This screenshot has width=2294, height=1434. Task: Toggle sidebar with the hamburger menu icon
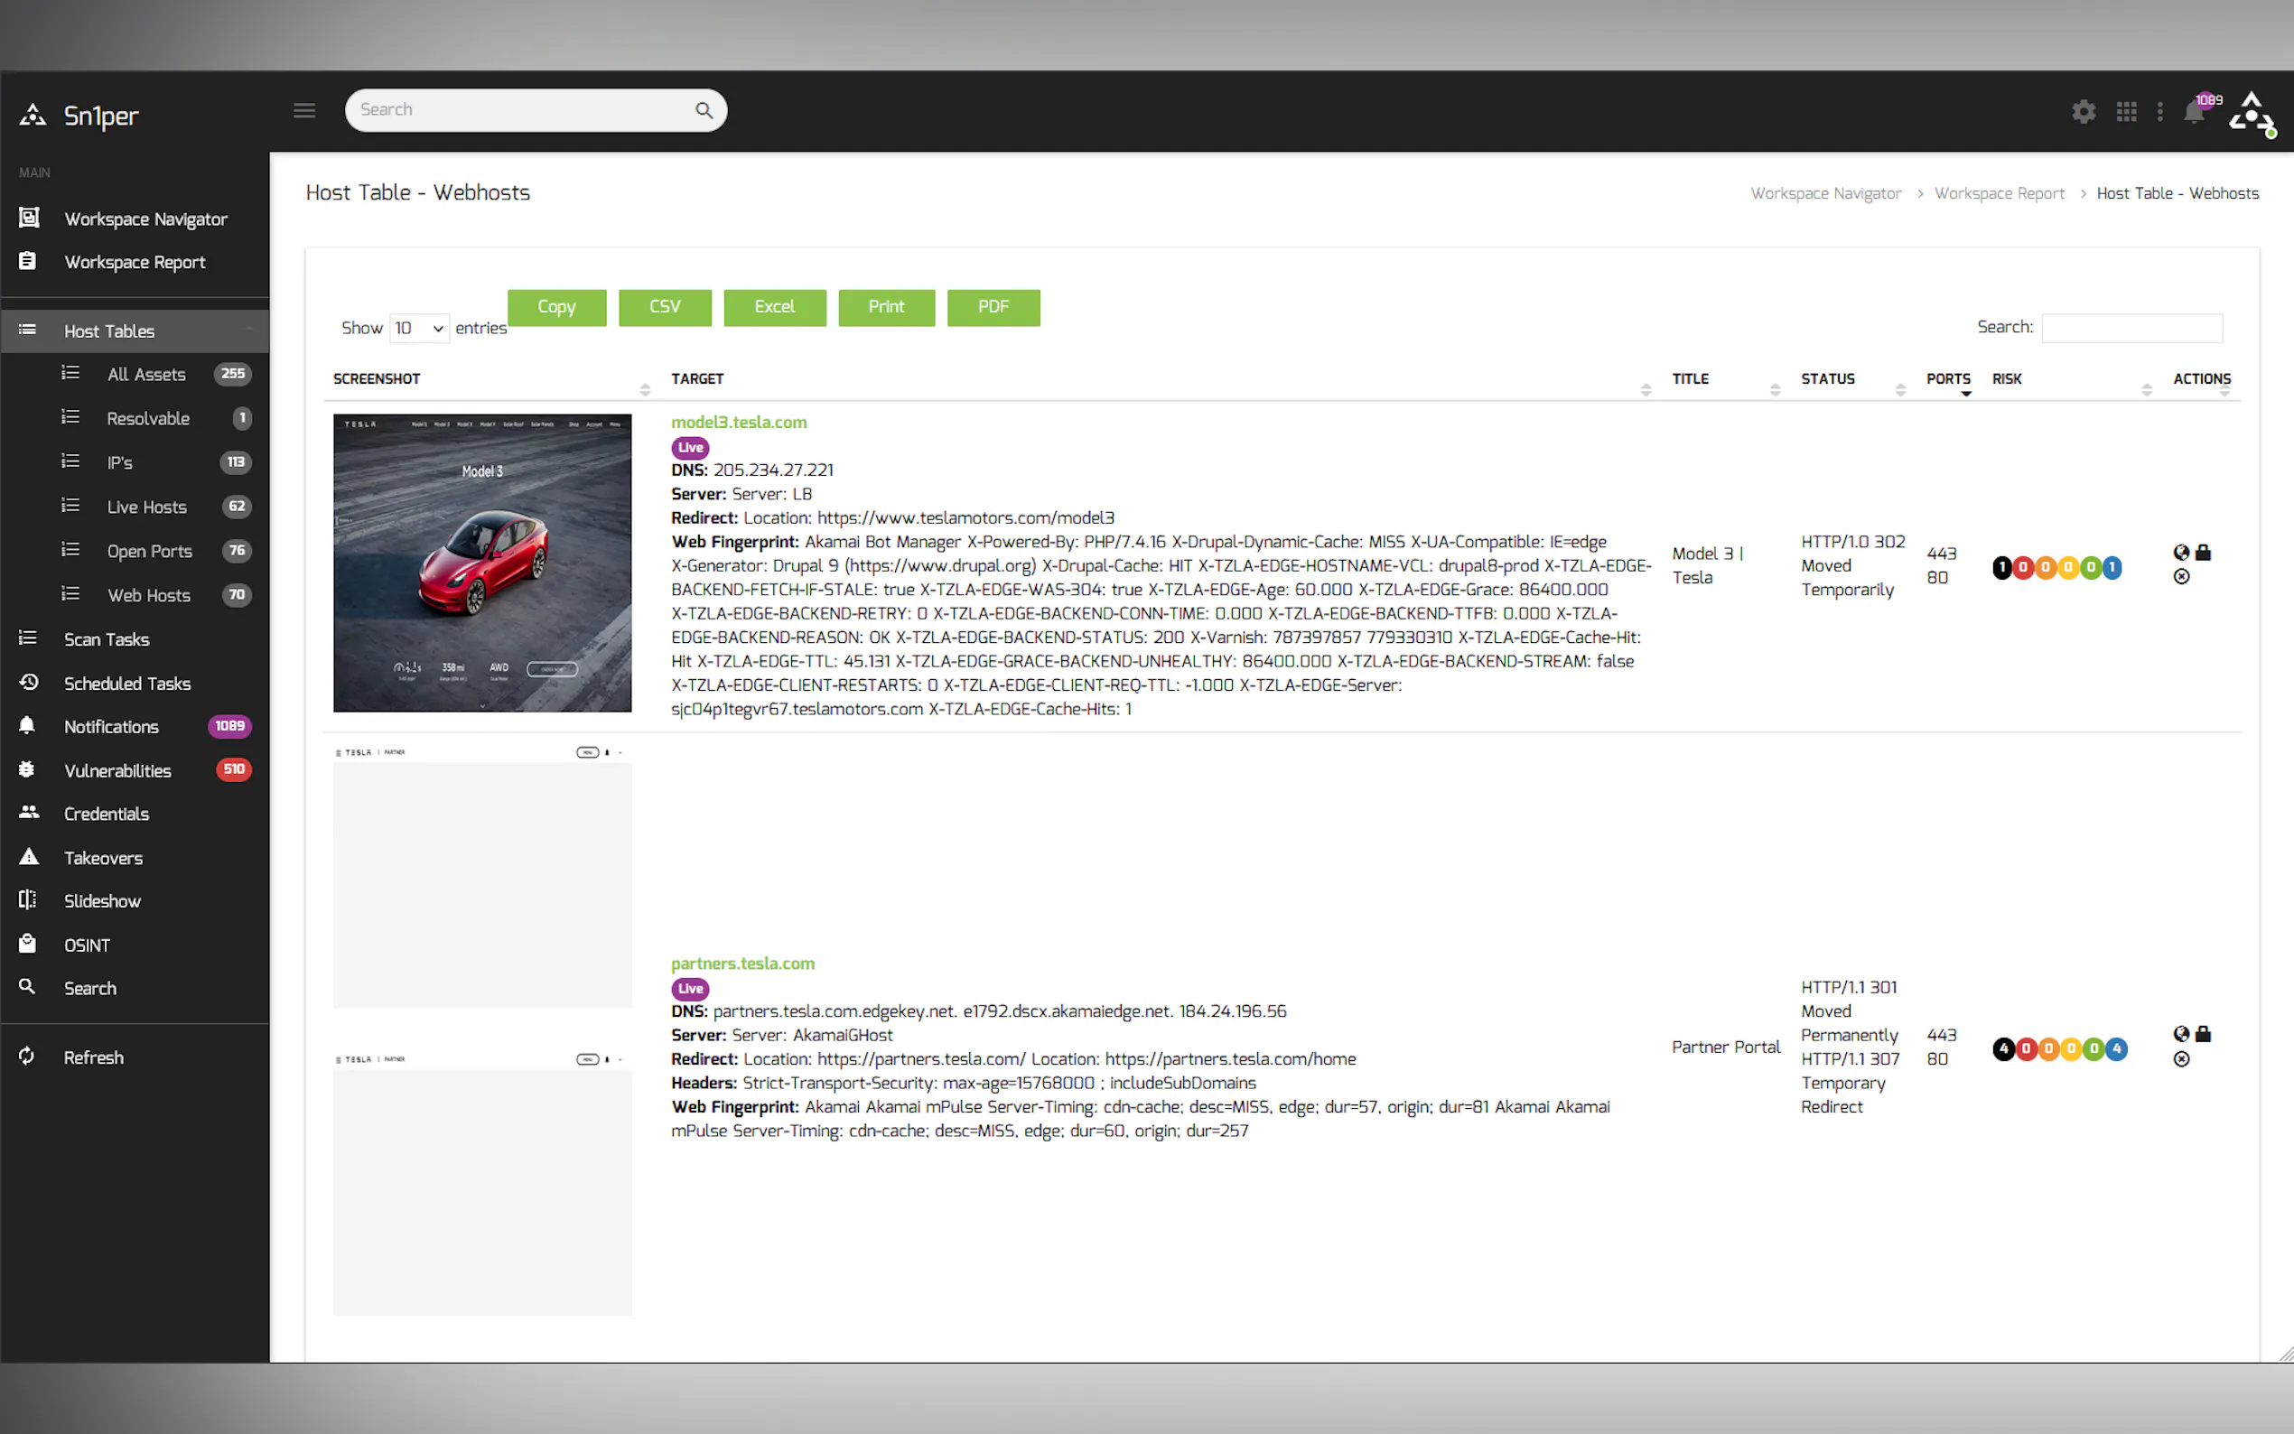pos(304,110)
